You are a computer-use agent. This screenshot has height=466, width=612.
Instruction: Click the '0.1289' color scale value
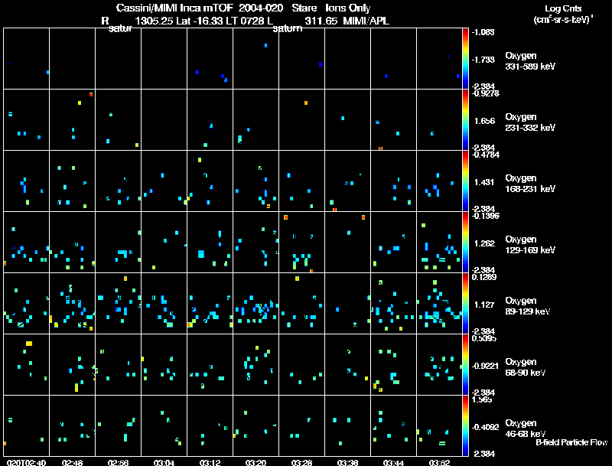click(484, 277)
